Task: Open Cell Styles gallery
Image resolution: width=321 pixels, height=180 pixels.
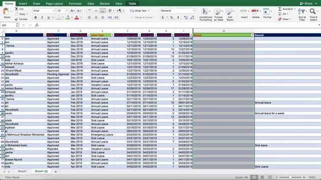Action: [230, 14]
